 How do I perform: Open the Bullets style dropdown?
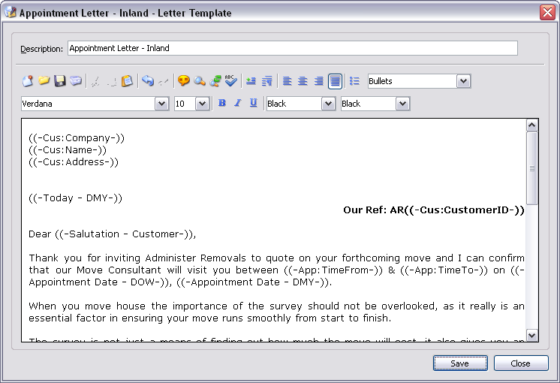[x=463, y=81]
